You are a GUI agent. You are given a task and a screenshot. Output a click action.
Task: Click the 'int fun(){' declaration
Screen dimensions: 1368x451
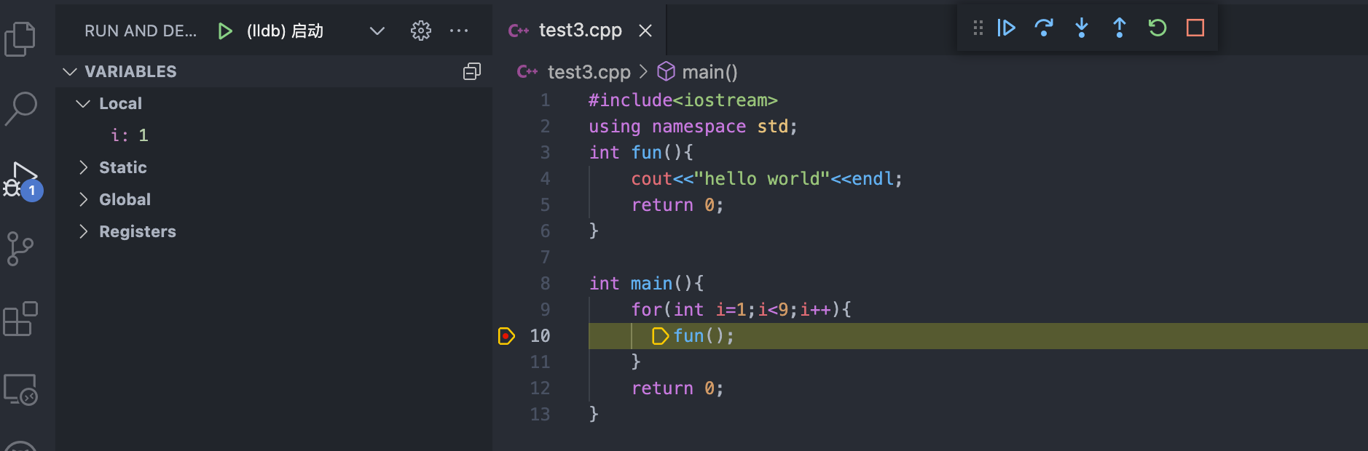(x=641, y=153)
